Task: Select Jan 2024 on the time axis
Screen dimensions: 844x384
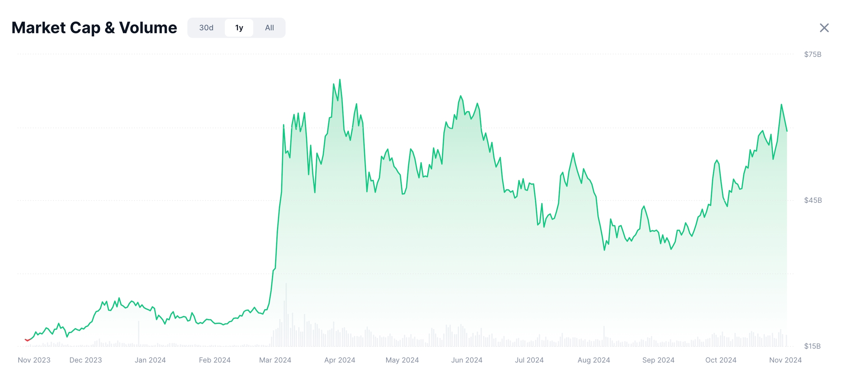Action: [150, 360]
